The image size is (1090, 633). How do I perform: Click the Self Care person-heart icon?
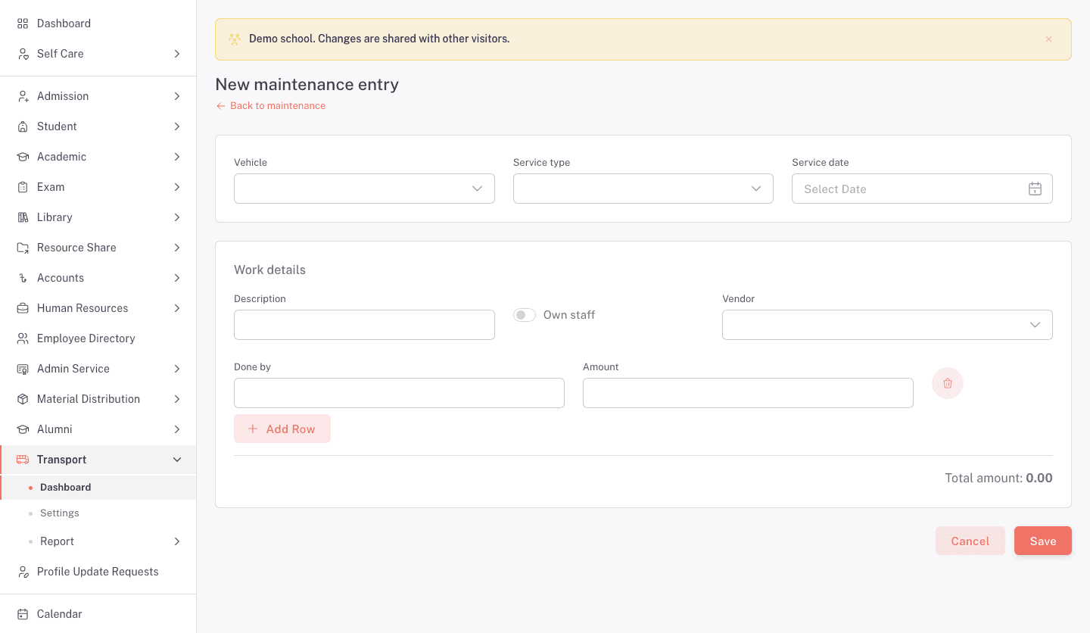[23, 54]
